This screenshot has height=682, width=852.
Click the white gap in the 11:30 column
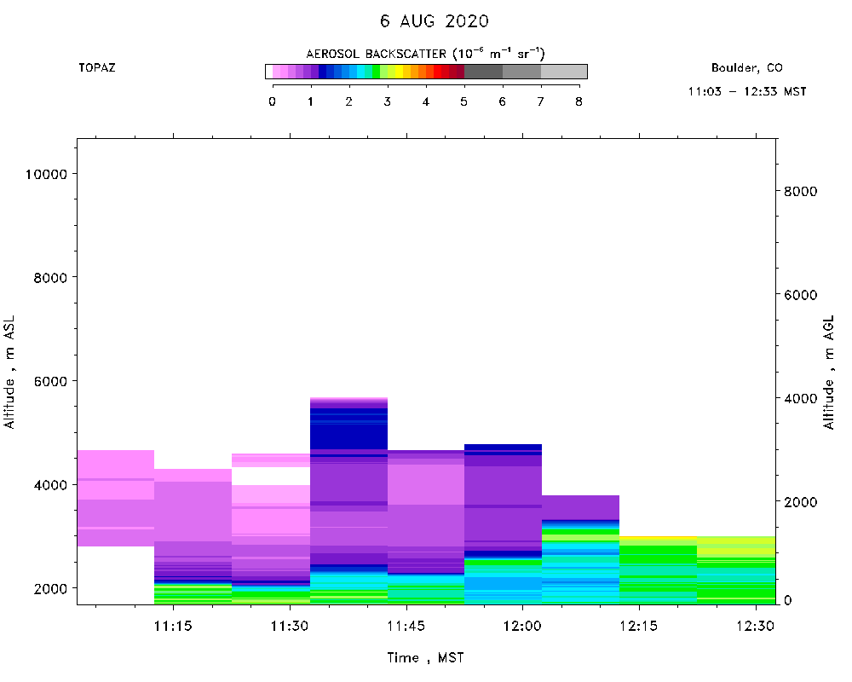coord(271,476)
